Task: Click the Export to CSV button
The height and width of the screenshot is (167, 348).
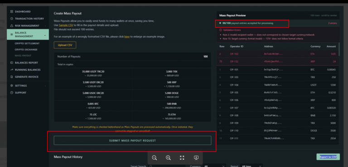Action: tap(328, 157)
